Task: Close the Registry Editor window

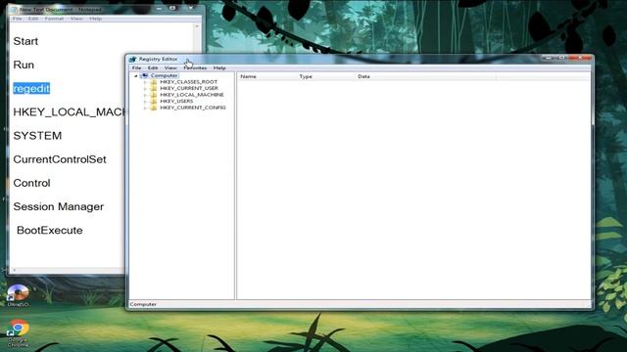Action: click(x=579, y=58)
